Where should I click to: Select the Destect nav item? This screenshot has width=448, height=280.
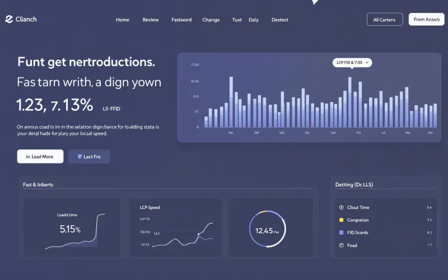click(x=279, y=20)
